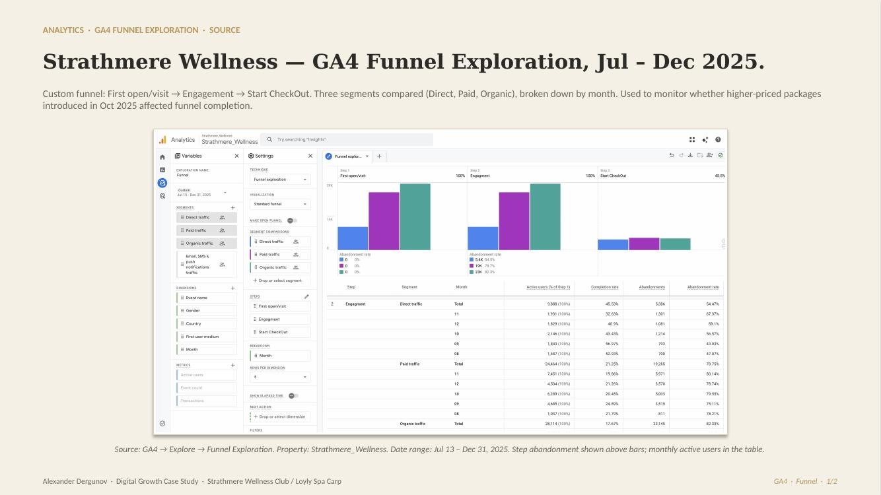Add a new segment with plus icon
881x495 pixels.
coord(232,207)
